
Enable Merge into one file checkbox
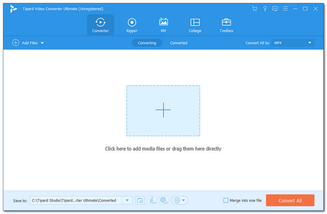[226, 200]
